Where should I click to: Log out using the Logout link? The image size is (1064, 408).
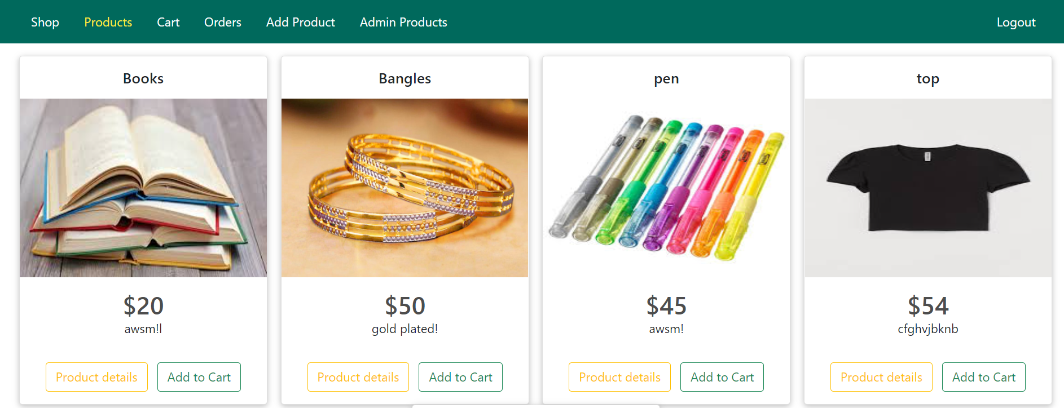click(1016, 22)
